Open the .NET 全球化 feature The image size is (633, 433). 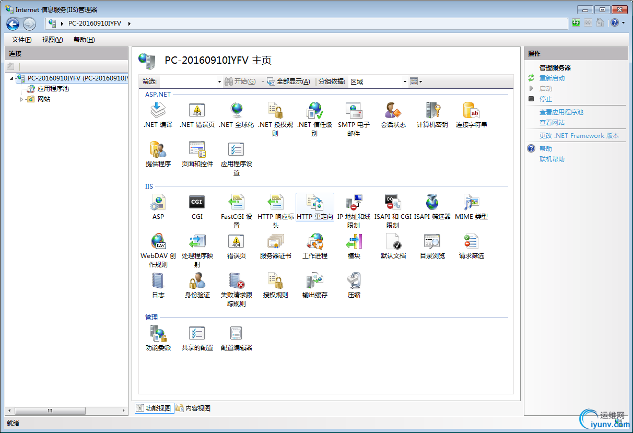point(236,115)
